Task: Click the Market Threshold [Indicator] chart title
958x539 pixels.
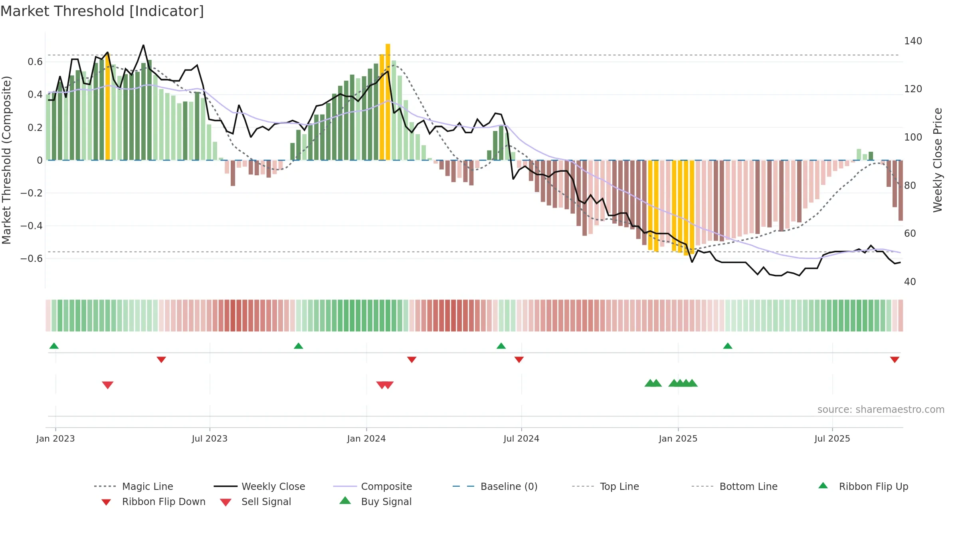Action: [x=102, y=11]
